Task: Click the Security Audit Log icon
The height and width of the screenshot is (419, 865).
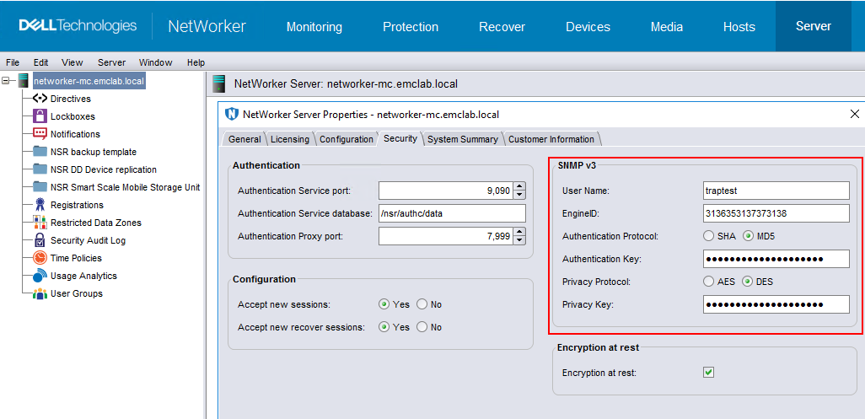Action: pos(40,240)
